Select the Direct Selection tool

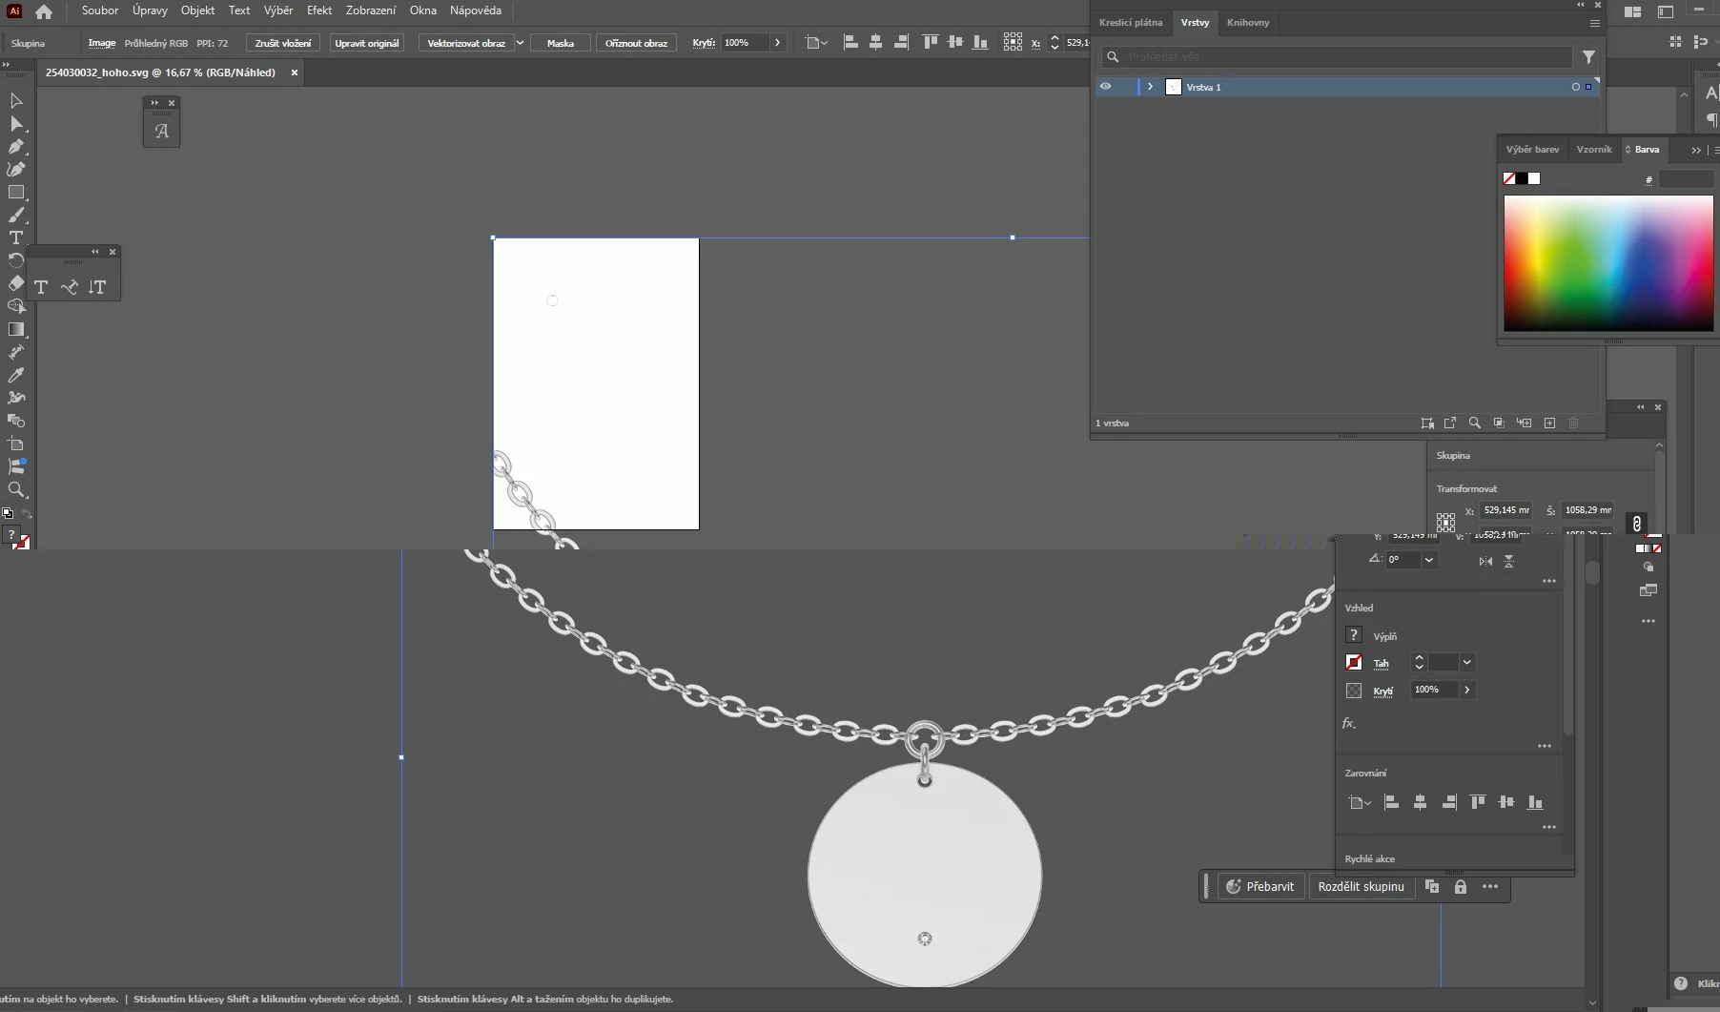16,123
